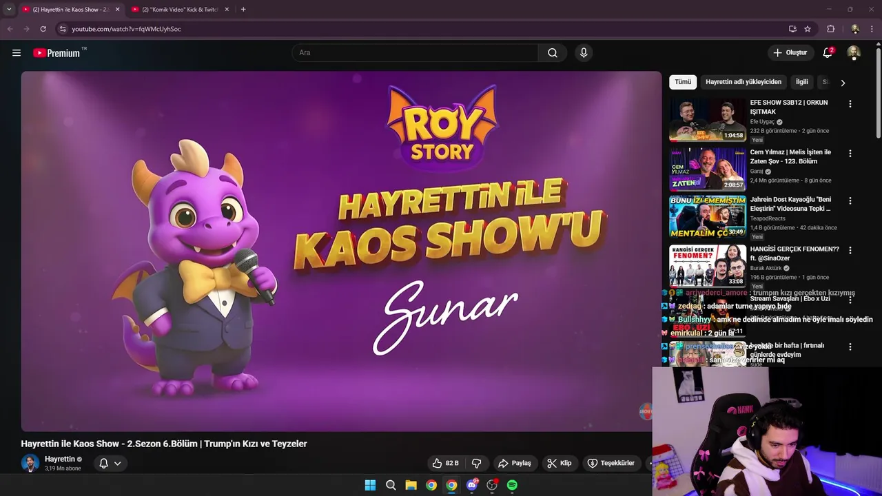Reload the page in Chrome
Viewport: 882px width, 496px height.
point(43,29)
